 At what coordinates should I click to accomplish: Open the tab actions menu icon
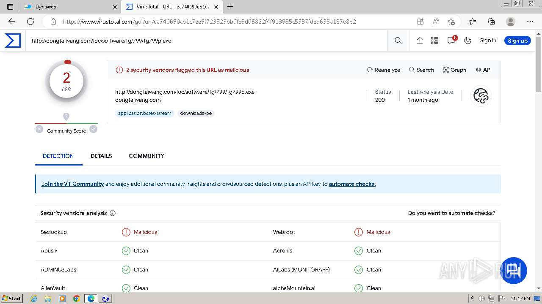coord(10,7)
